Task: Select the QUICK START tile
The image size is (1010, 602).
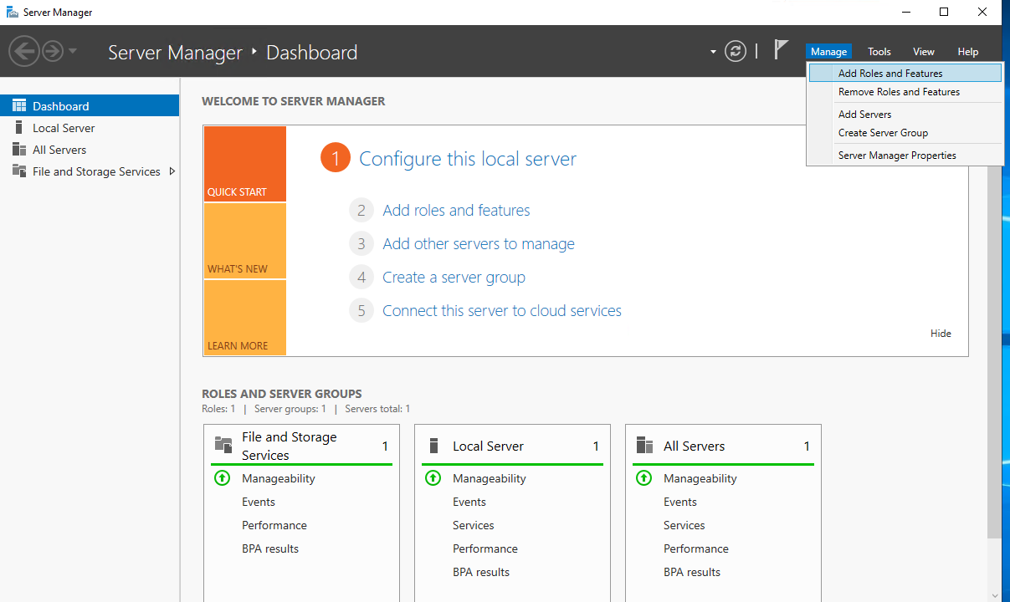Action: [x=244, y=164]
